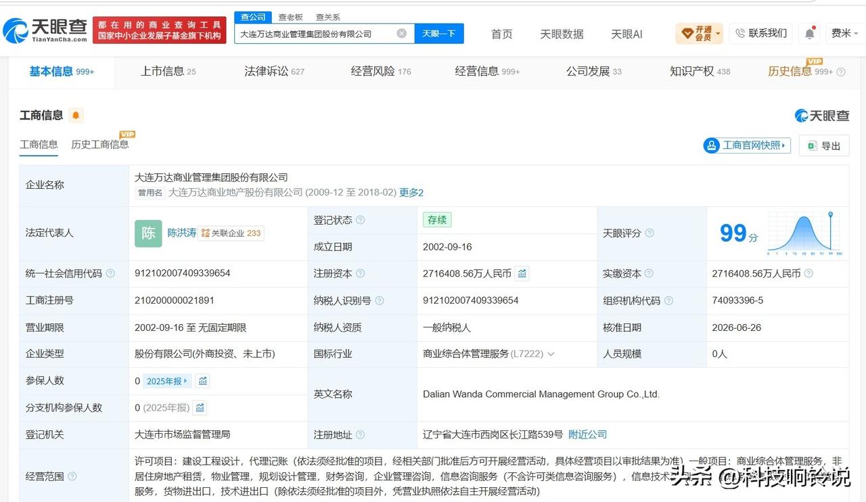Click help icon beside 历史信息 tab
This screenshot has width=866, height=502.
tap(841, 72)
